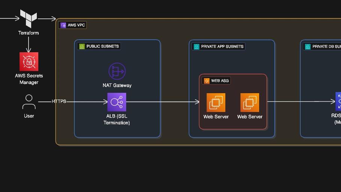Click the Private App Subnets lock icon

point(196,47)
